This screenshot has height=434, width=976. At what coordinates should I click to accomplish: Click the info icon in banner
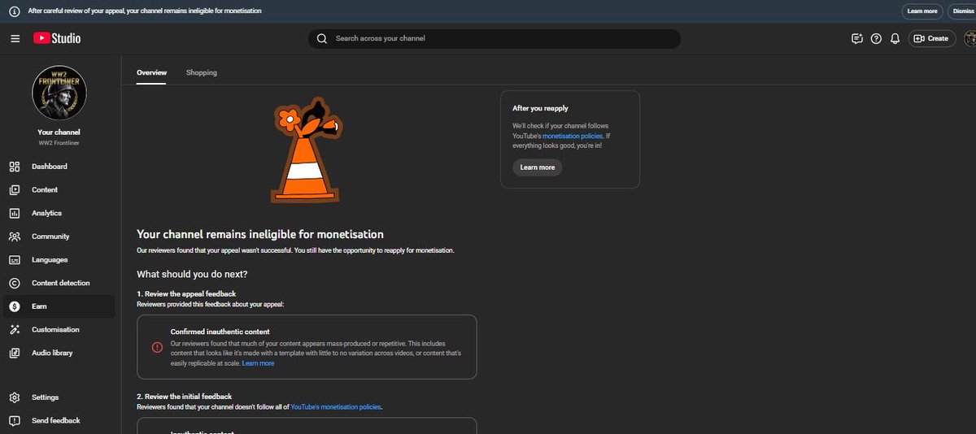click(14, 11)
